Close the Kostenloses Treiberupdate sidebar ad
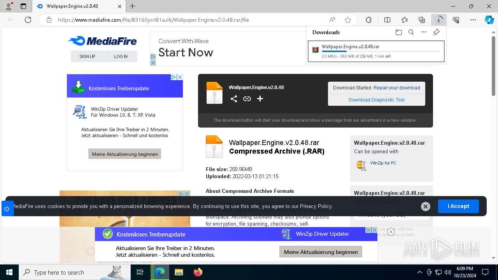The width and height of the screenshot is (498, 280). [180, 77]
